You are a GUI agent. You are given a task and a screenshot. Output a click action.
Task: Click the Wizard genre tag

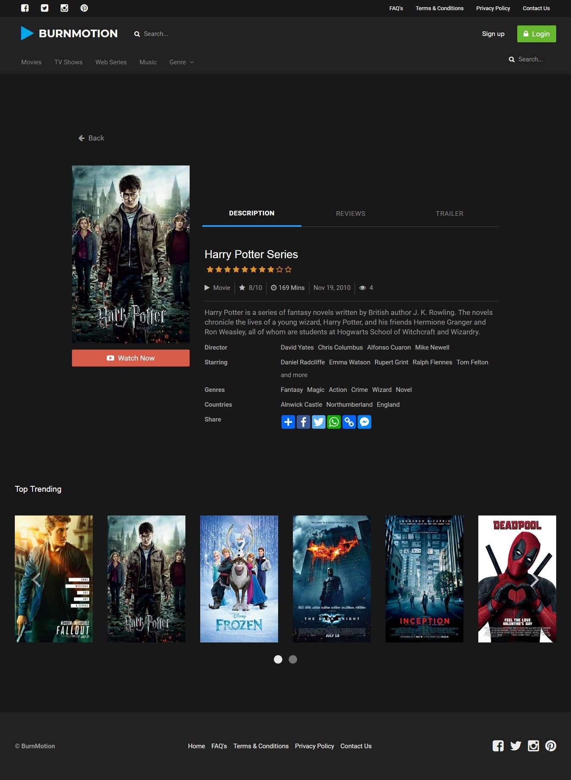point(382,390)
